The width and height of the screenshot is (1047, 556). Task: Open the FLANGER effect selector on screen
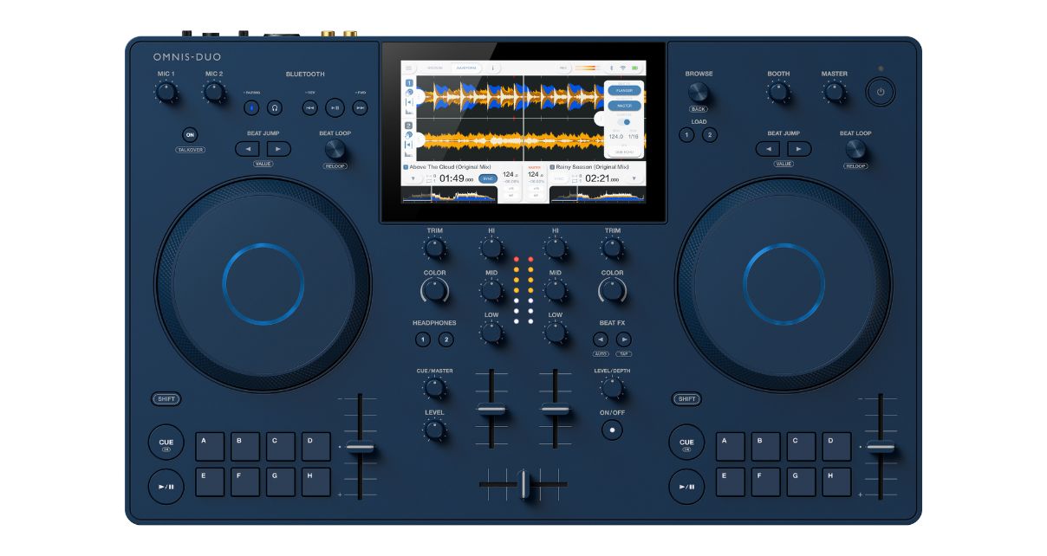(623, 90)
